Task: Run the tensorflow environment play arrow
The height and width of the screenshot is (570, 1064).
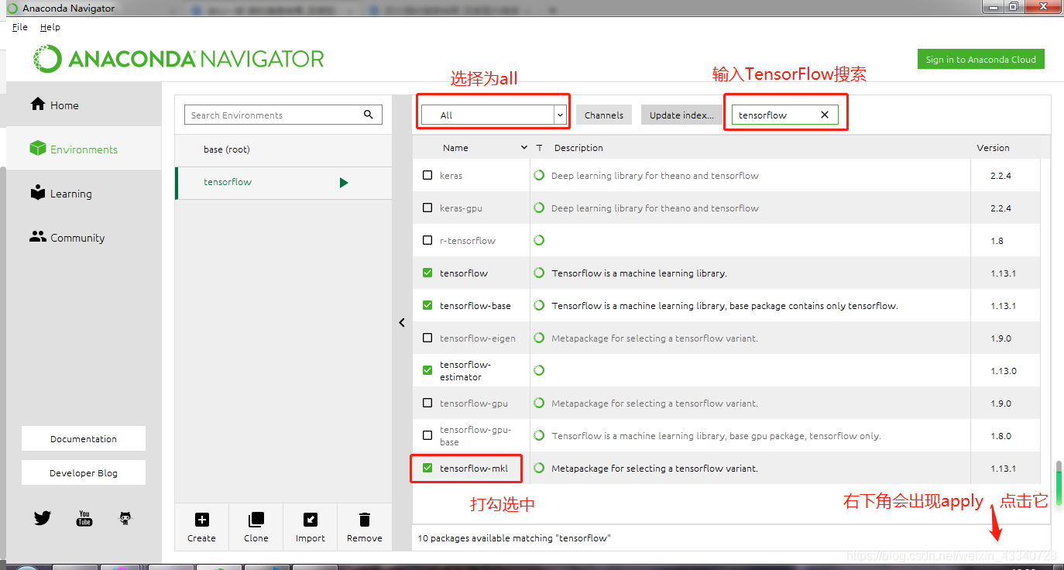Action: click(x=344, y=183)
